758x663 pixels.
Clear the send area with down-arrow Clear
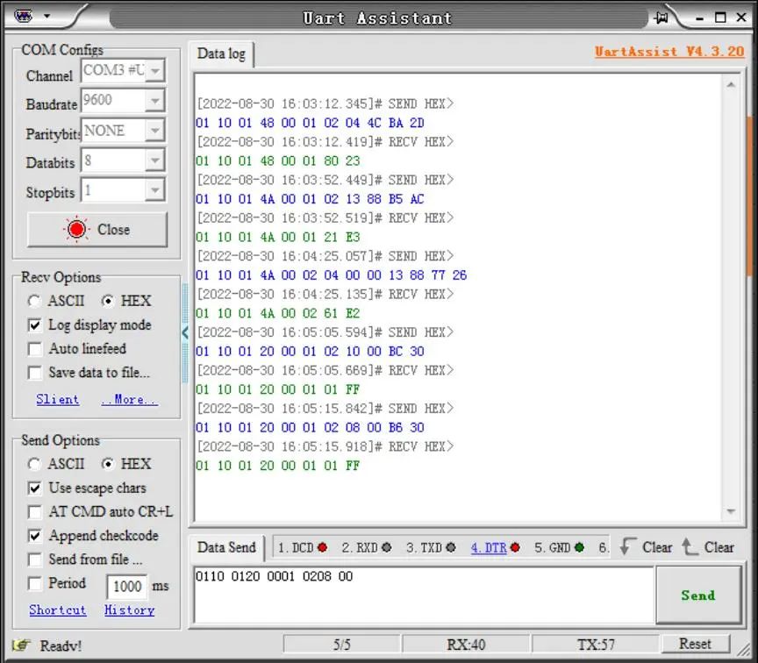pyautogui.click(x=646, y=547)
